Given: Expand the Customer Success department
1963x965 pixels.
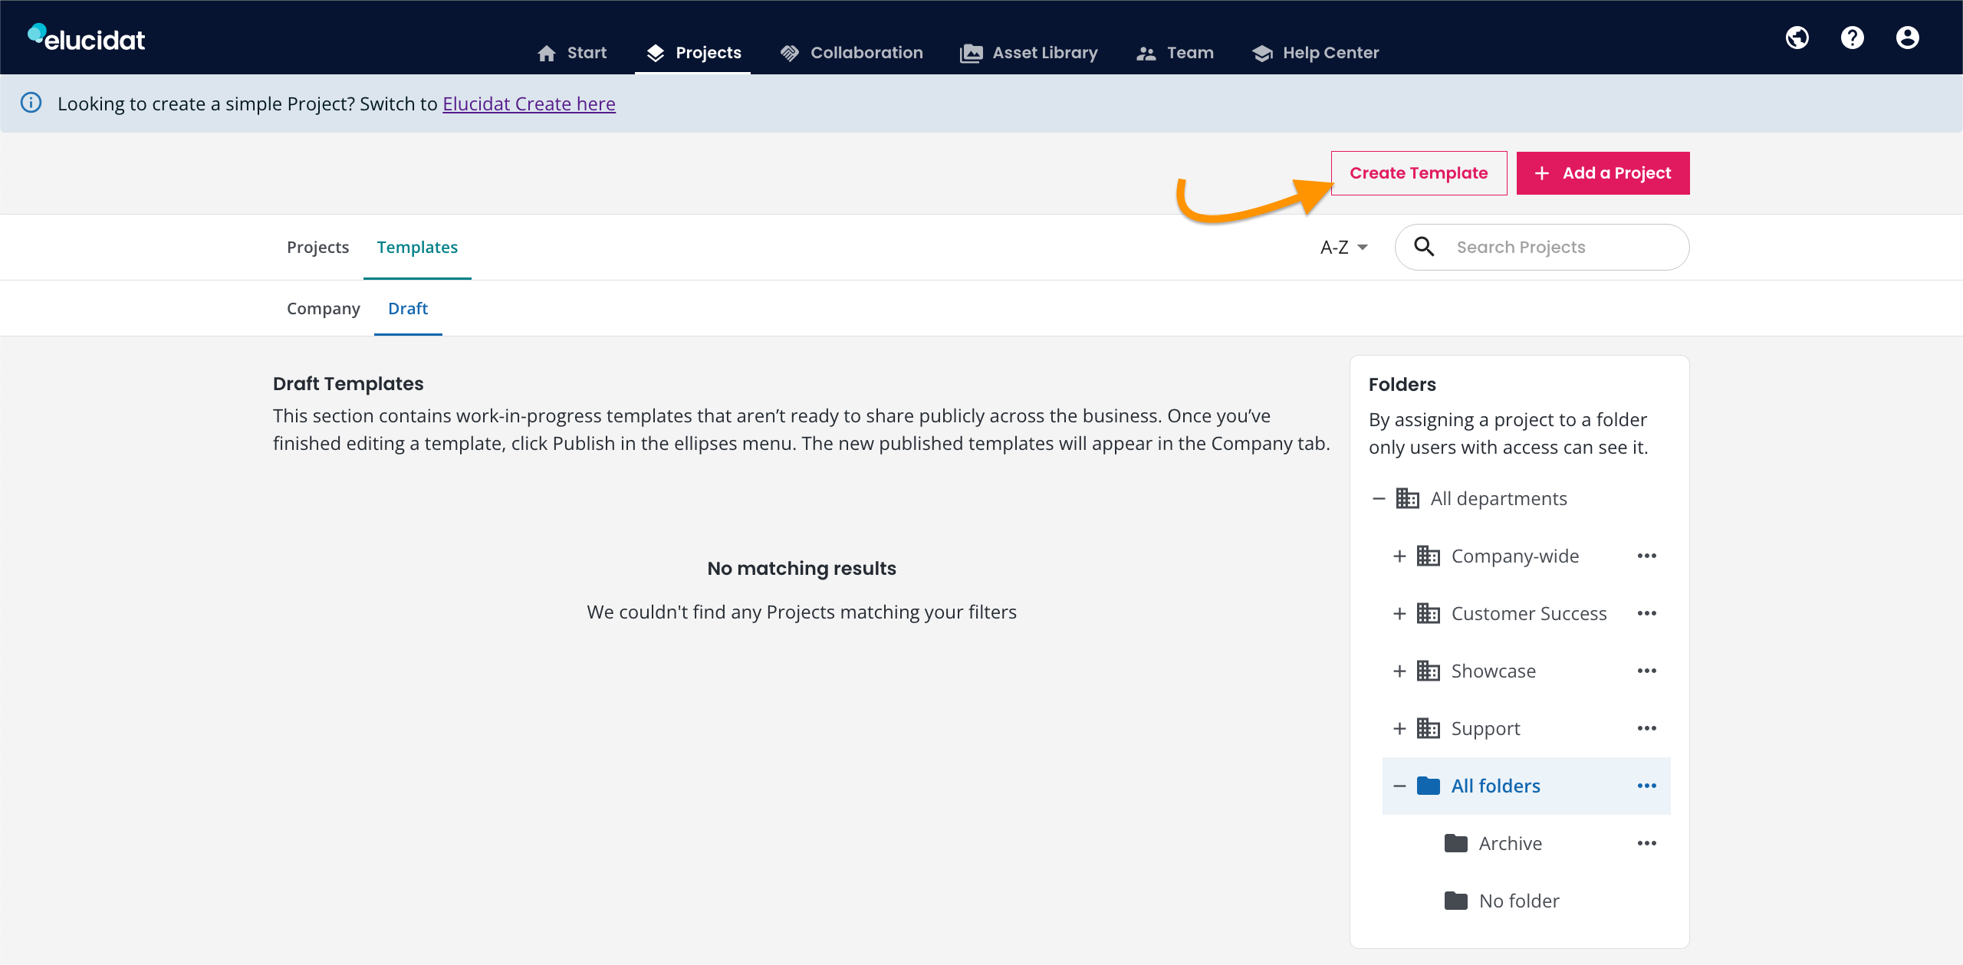Looking at the screenshot, I should 1399,613.
